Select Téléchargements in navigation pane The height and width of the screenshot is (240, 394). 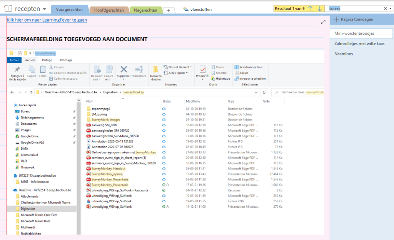click(x=32, y=118)
